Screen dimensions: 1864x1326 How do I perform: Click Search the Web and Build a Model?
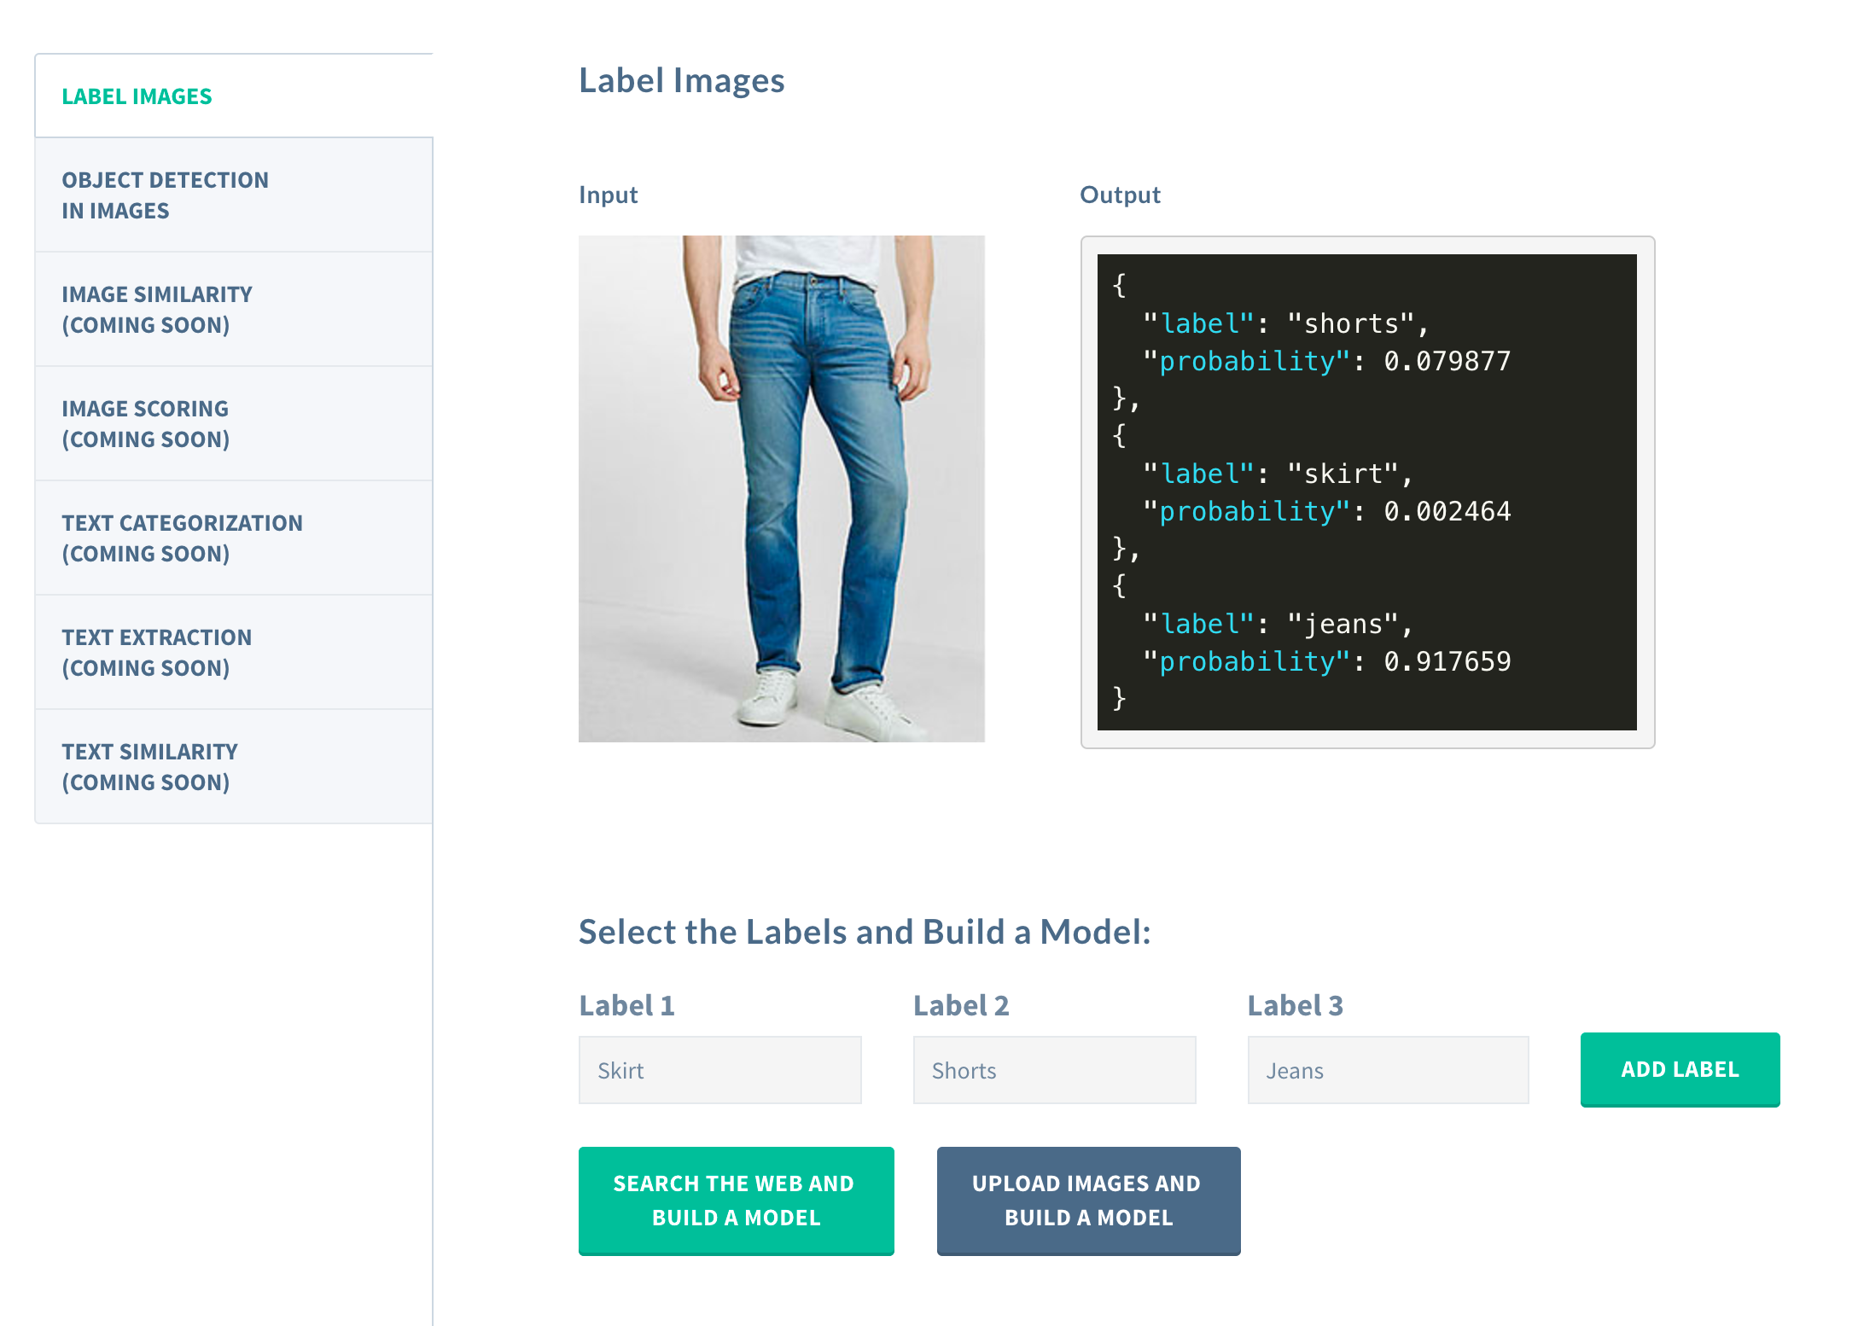736,1200
